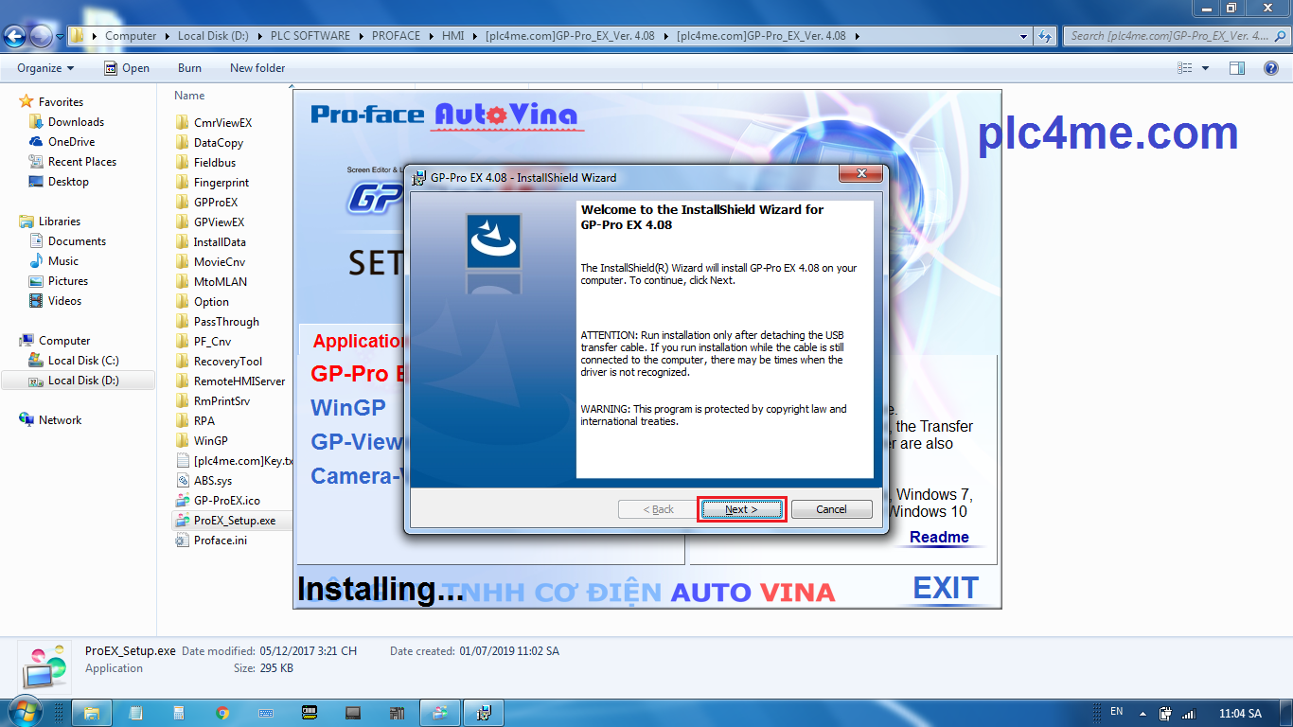Click Burn in the command bar
The width and height of the screenshot is (1293, 727).
188,67
